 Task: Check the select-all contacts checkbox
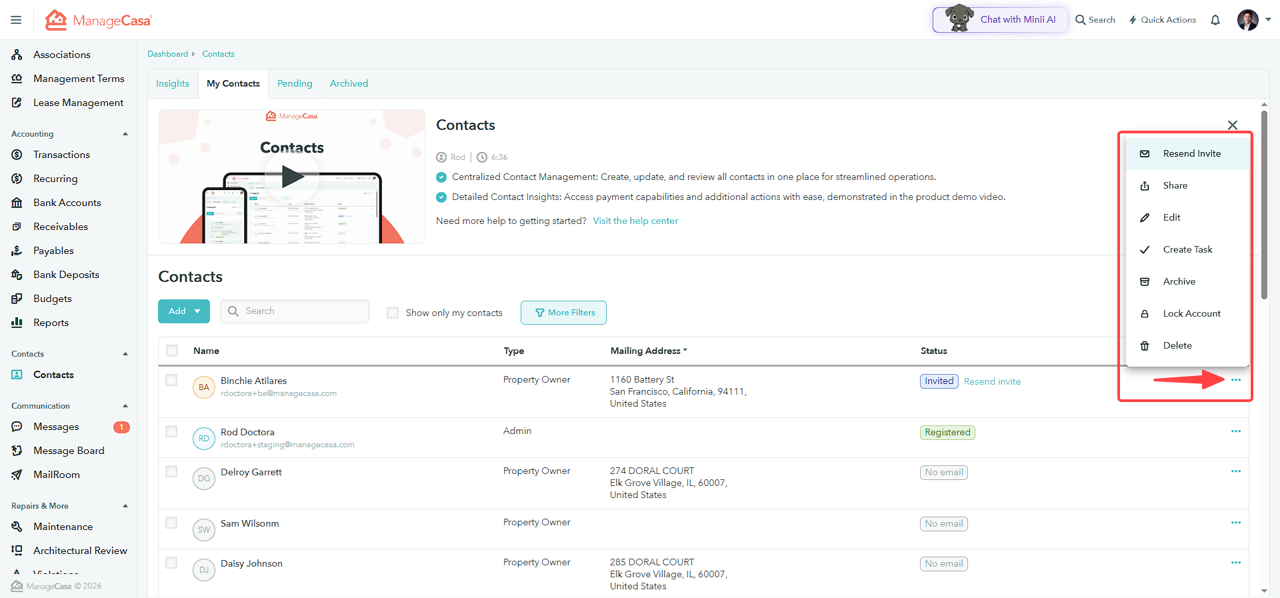pos(172,351)
